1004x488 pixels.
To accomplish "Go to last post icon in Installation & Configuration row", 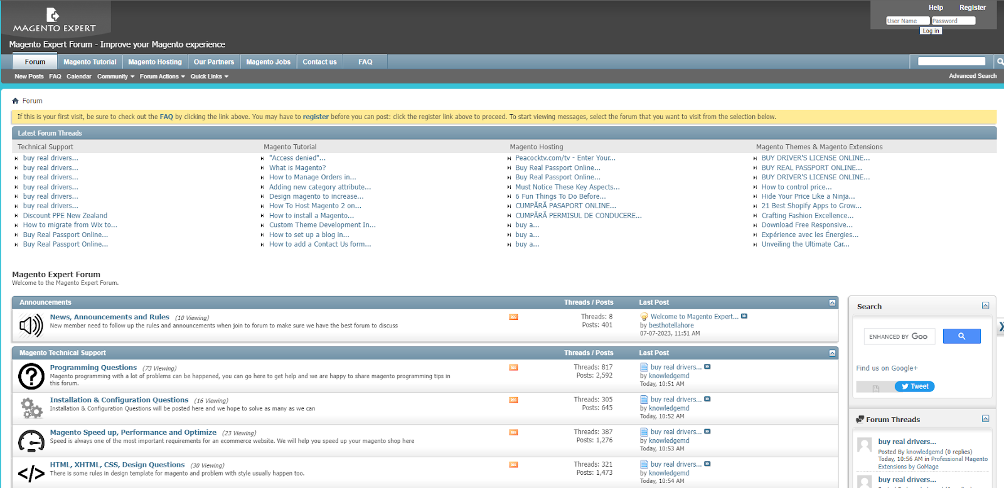I will 707,399.
